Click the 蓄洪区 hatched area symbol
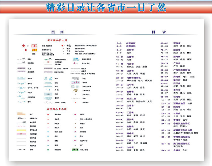This screenshot has height=166, width=212. [x=48, y=98]
